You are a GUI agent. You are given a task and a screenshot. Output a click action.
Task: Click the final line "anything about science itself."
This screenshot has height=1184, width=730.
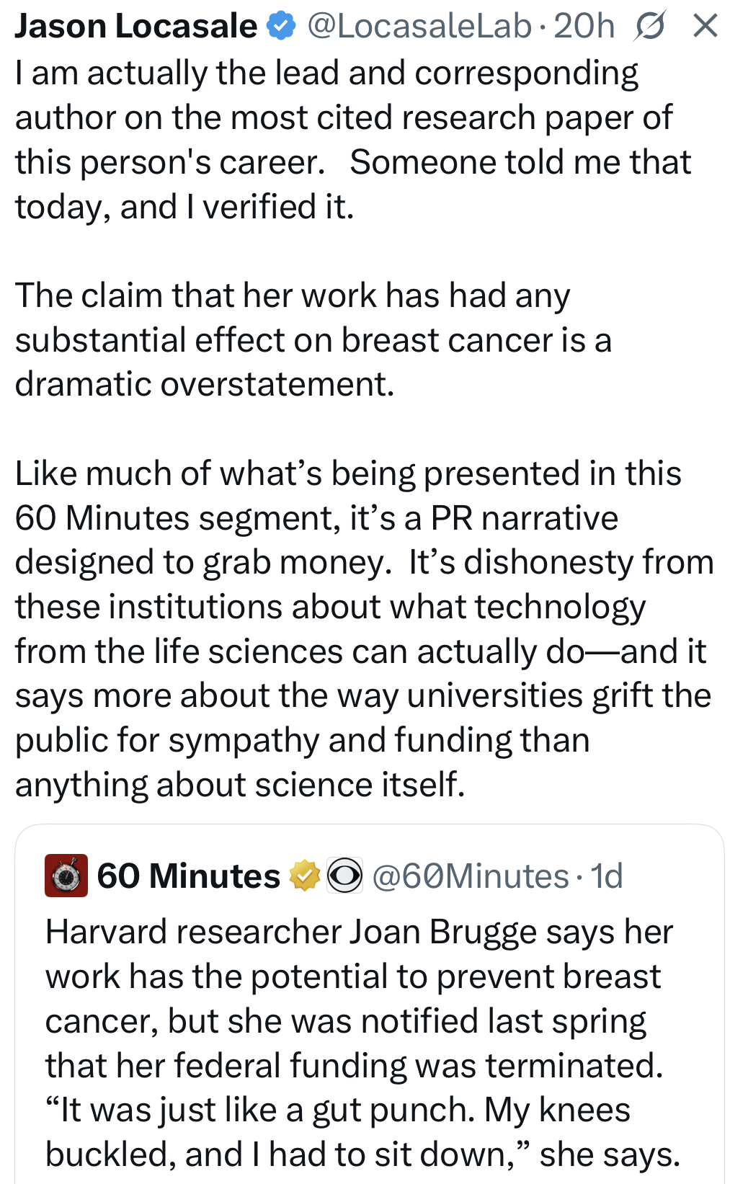pos(240,784)
